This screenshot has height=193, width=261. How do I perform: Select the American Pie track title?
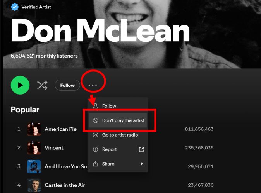(60, 129)
